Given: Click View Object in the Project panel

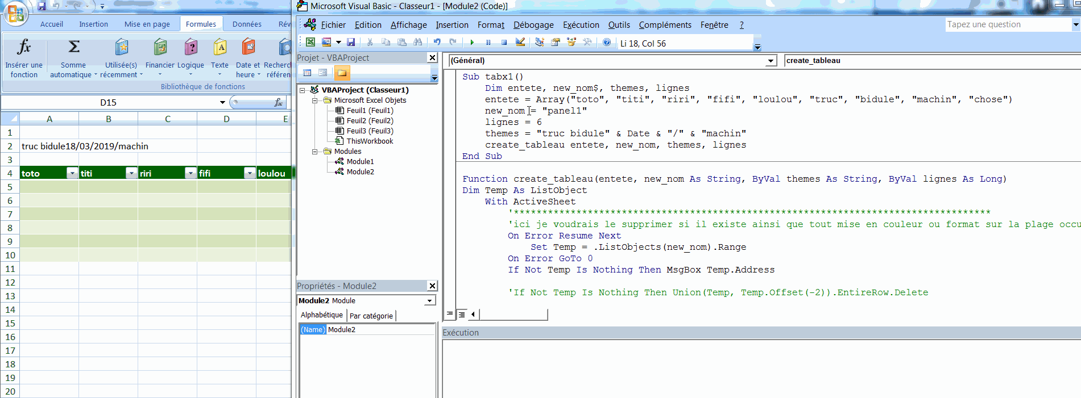Looking at the screenshot, I should coord(323,73).
